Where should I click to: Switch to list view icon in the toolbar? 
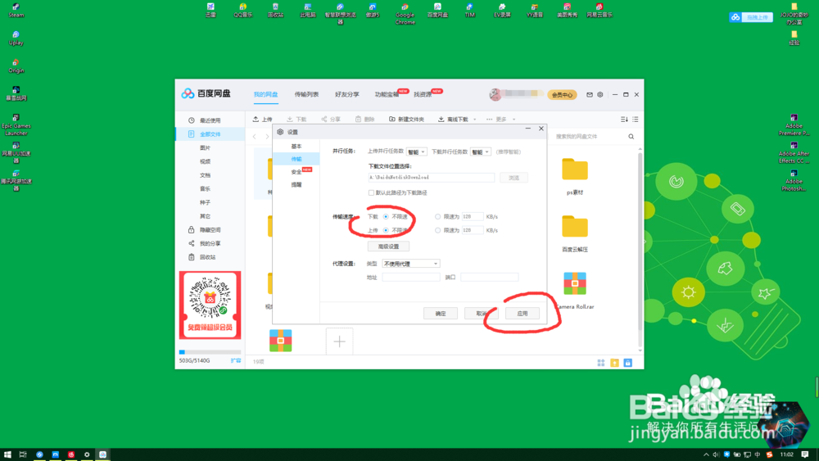click(x=636, y=119)
